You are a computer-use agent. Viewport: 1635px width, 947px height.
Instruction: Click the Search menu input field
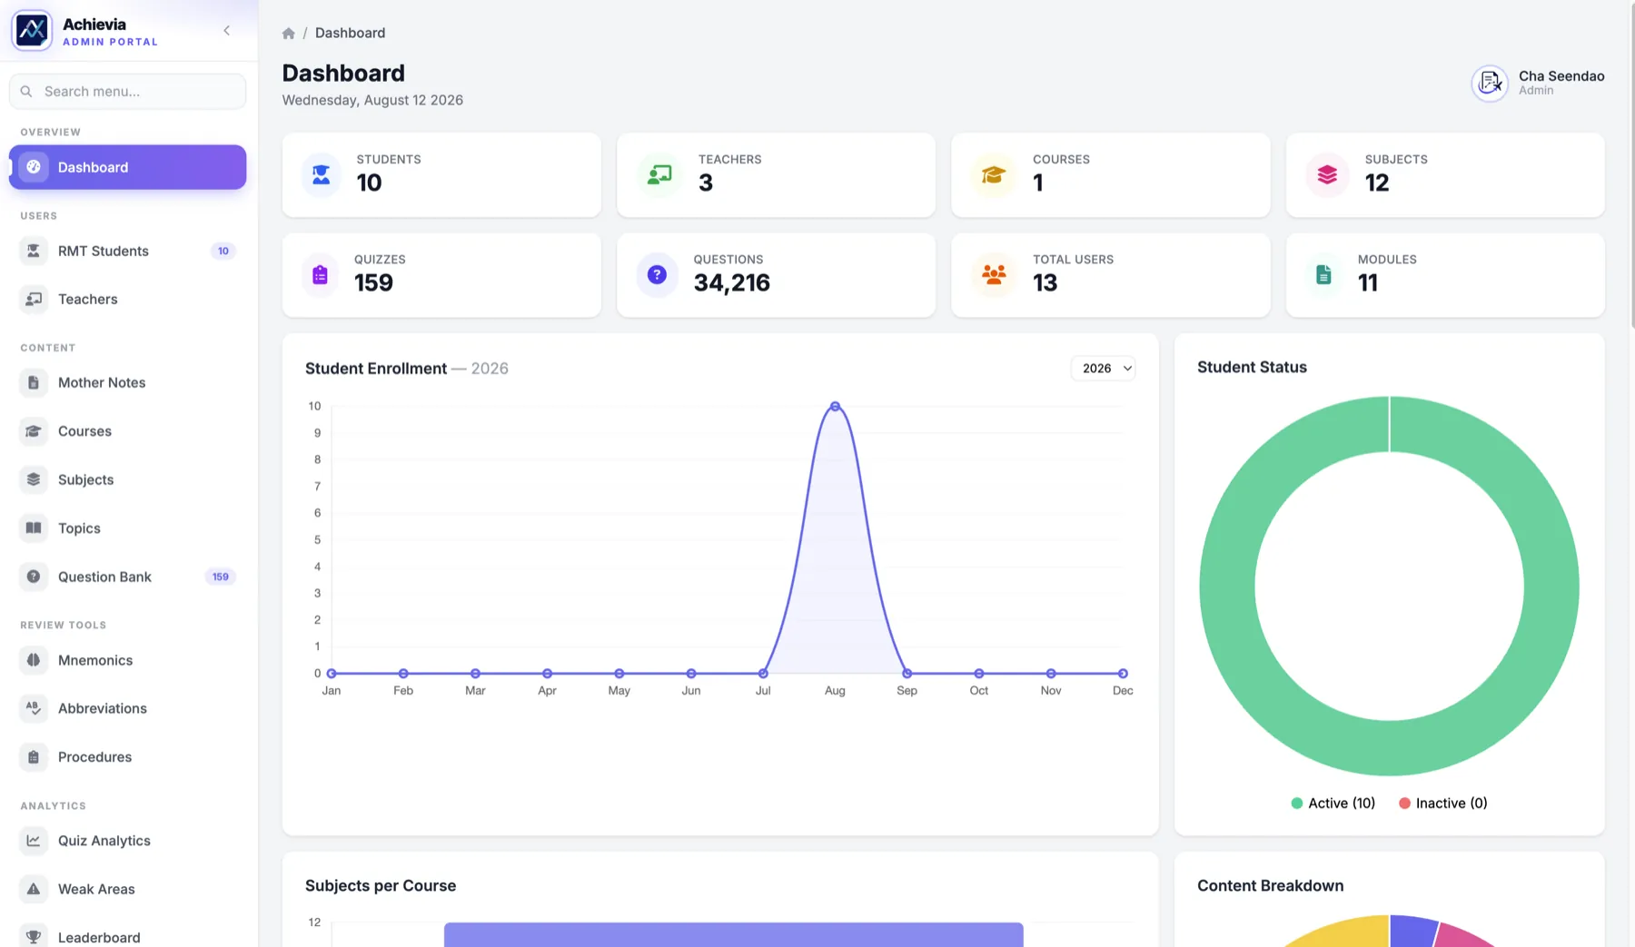click(x=127, y=91)
